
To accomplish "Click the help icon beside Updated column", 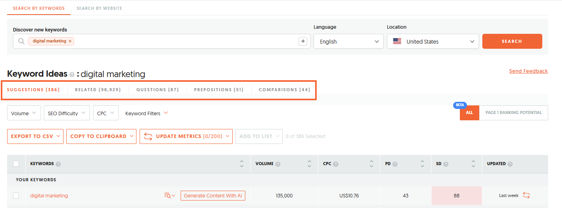I will (x=510, y=164).
